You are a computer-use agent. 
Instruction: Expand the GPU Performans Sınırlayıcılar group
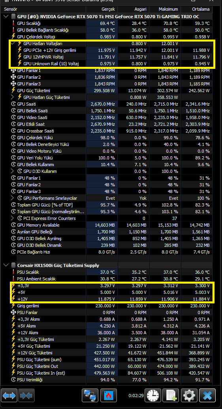click(x=13, y=198)
